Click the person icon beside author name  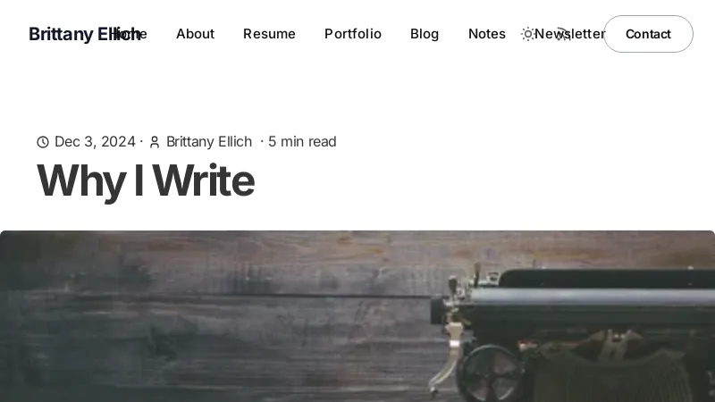(155, 142)
